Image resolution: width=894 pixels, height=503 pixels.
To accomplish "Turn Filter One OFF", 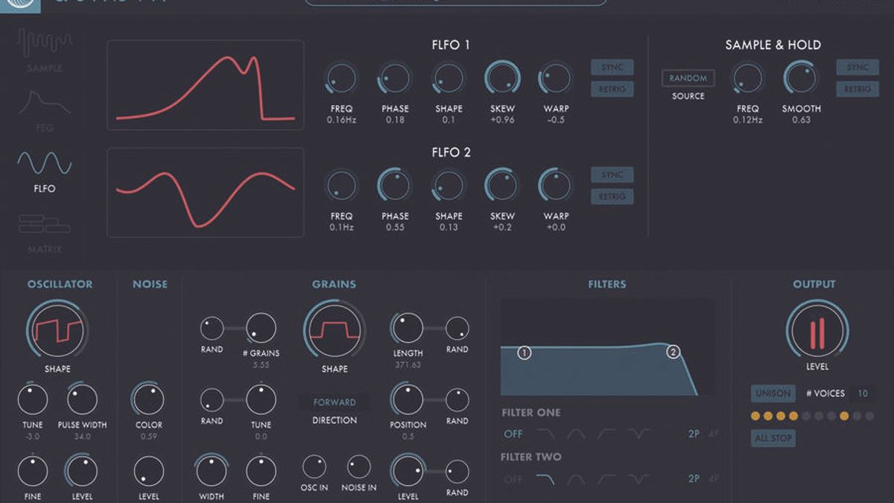I will pos(514,434).
